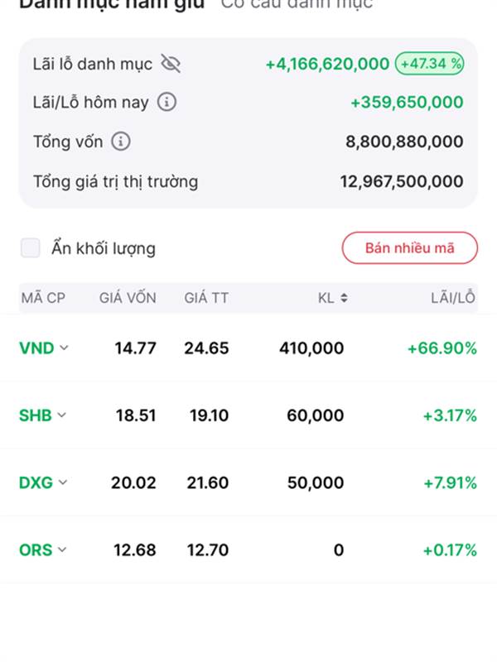Image resolution: width=497 pixels, height=662 pixels.
Task: Select the Danh mục nắm giữ tab
Action: click(x=112, y=4)
